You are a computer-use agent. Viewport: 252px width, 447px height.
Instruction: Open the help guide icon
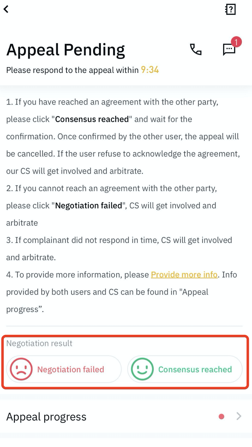tap(231, 9)
